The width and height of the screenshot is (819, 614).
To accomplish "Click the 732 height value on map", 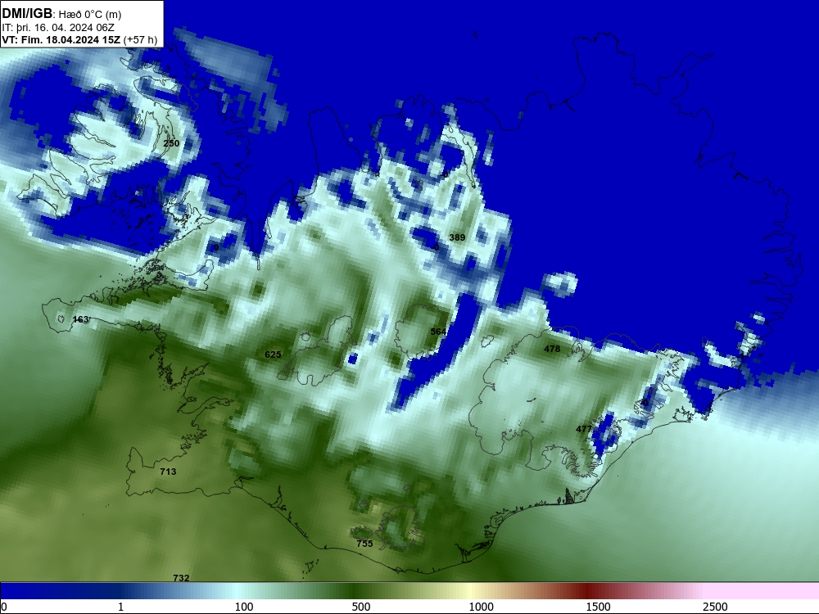I will pos(181,578).
